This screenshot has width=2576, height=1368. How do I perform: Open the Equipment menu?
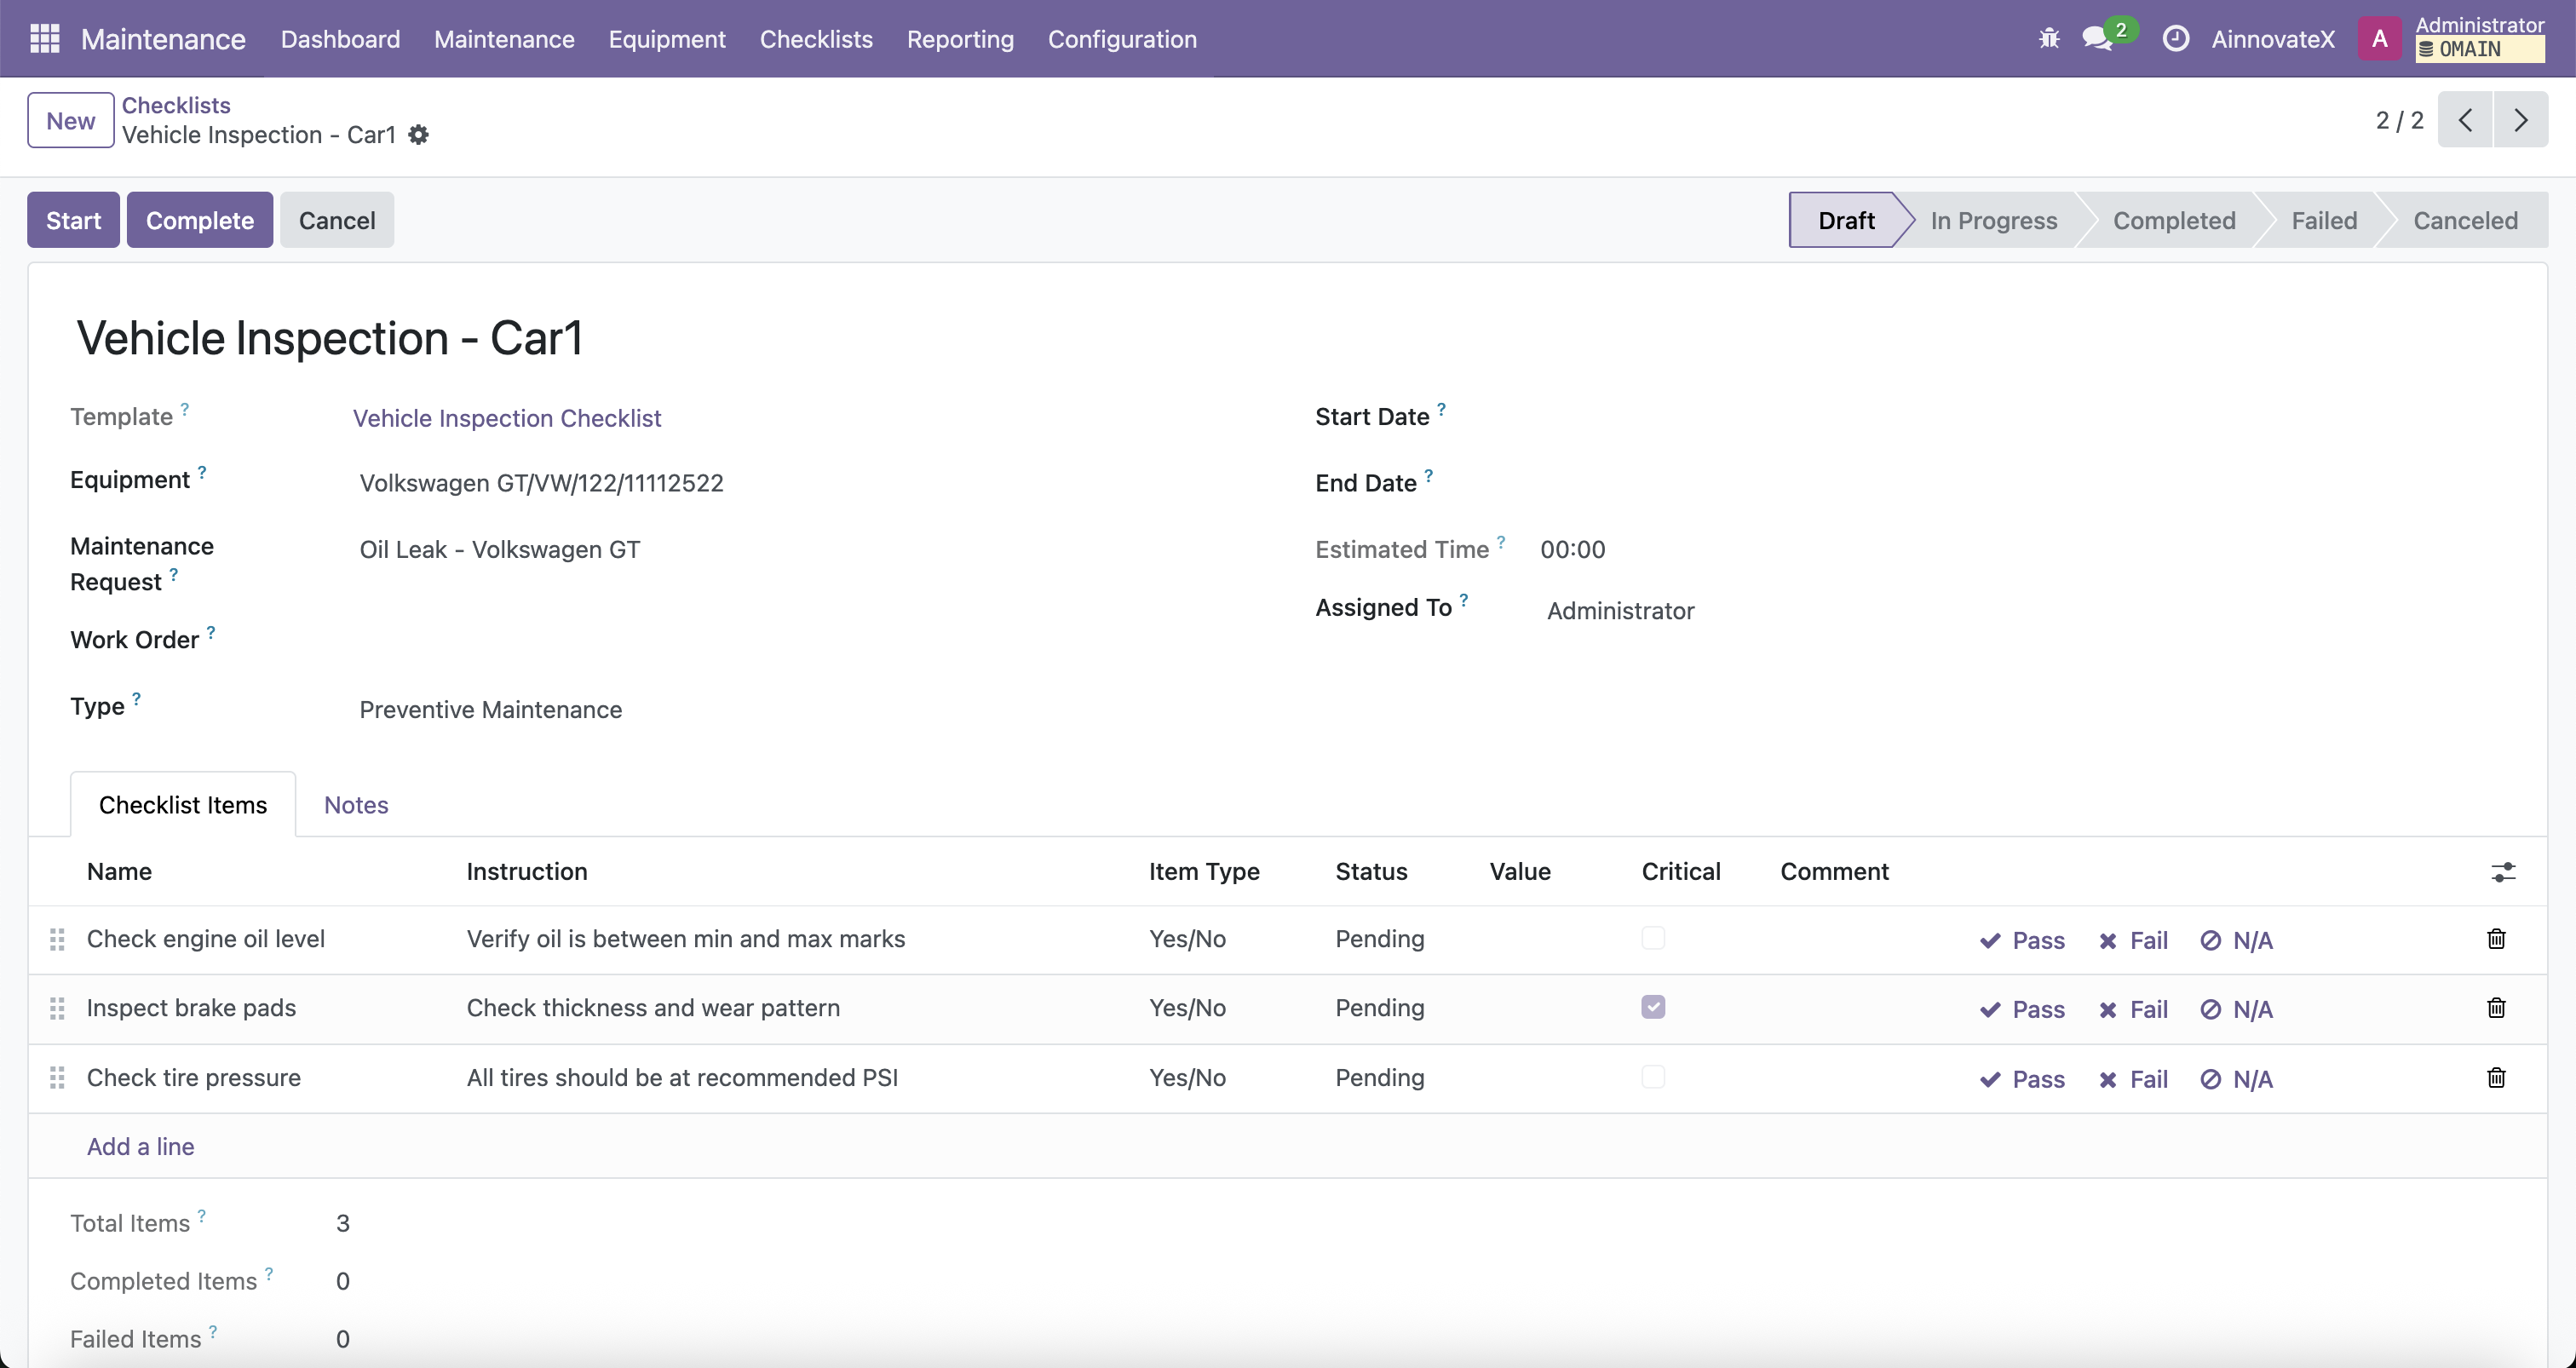666,39
